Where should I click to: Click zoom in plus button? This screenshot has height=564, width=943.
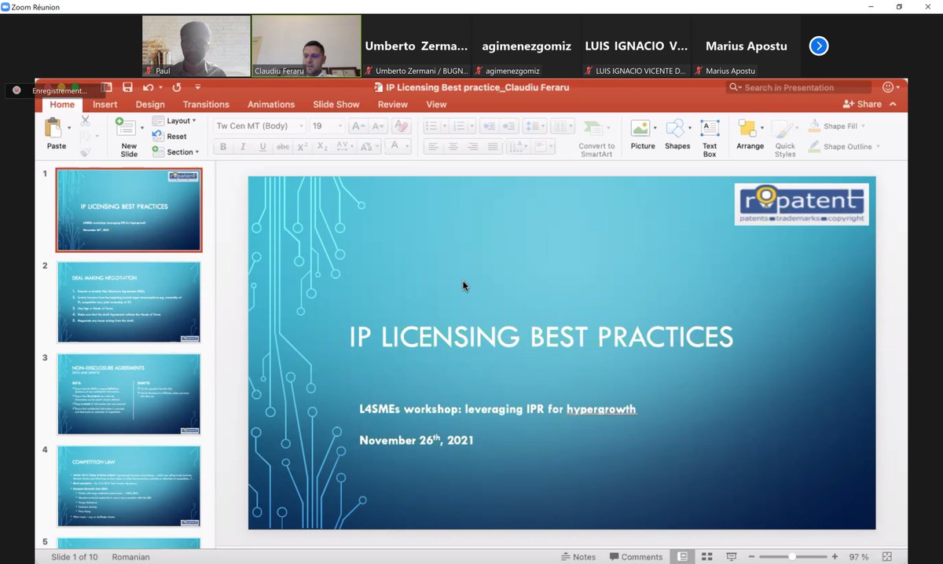(x=835, y=556)
